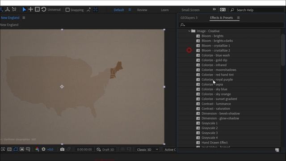Switch to View Axis mode
The height and width of the screenshot is (161, 286).
14,9
